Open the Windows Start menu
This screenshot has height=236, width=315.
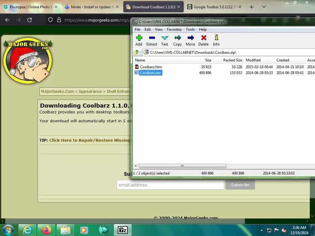(x=8, y=230)
